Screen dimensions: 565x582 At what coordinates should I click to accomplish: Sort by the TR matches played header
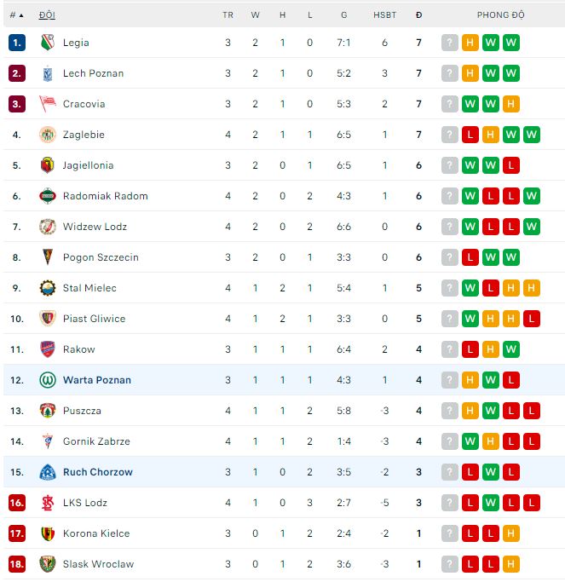point(228,14)
